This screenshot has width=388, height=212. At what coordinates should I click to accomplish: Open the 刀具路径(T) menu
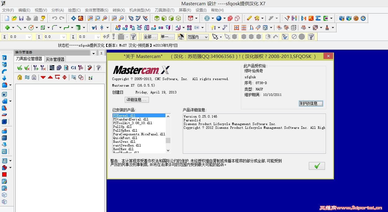pyautogui.click(x=165, y=10)
